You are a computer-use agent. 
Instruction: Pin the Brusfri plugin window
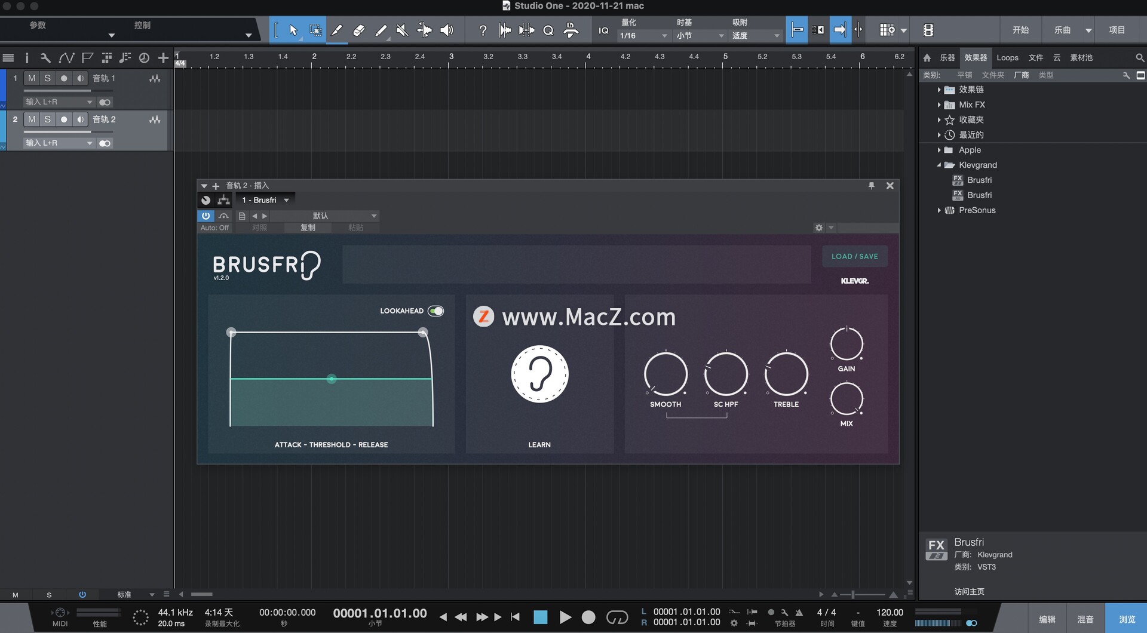tap(871, 186)
